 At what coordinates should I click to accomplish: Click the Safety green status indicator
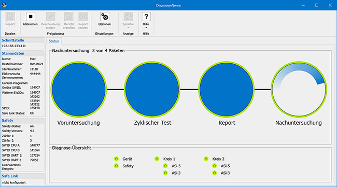[116, 166]
